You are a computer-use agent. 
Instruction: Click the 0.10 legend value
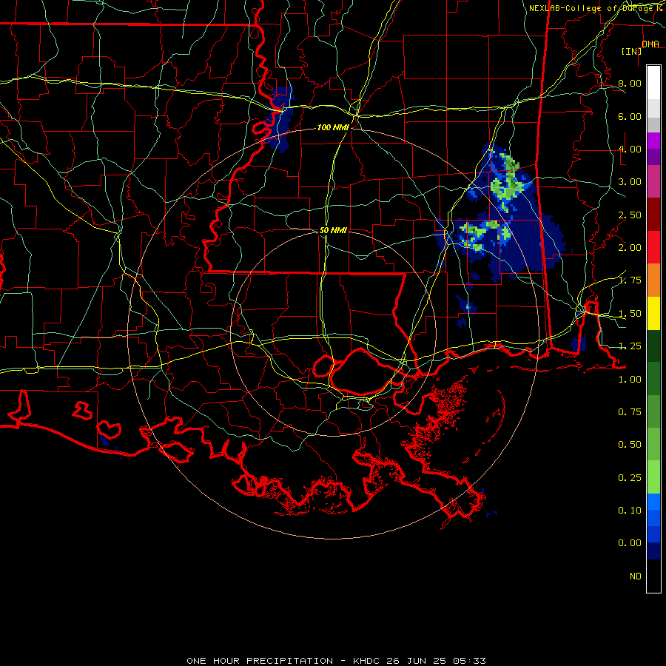630,511
